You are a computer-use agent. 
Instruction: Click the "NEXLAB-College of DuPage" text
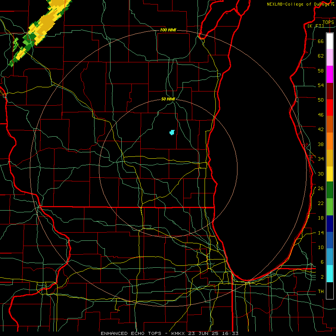[299, 4]
